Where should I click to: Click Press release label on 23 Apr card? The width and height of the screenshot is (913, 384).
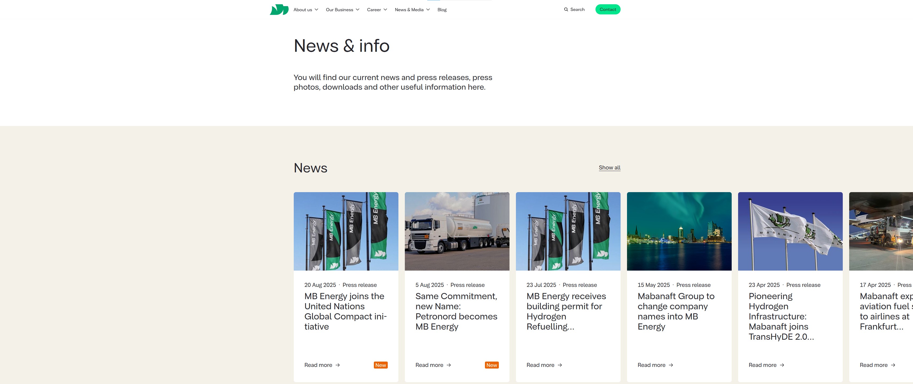(803, 285)
